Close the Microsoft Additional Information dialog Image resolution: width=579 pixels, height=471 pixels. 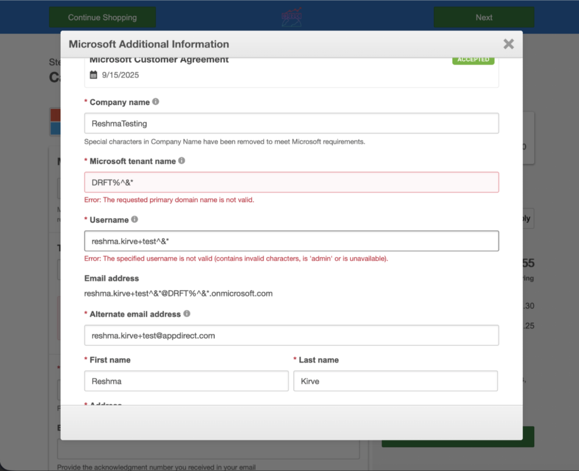point(508,44)
